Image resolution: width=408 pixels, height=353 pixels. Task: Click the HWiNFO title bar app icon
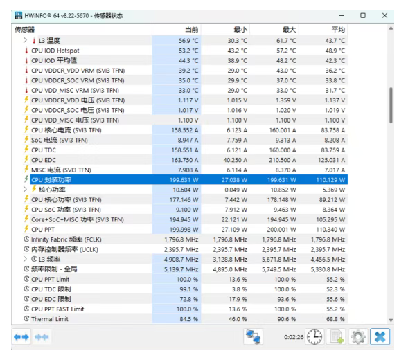tap(18, 16)
